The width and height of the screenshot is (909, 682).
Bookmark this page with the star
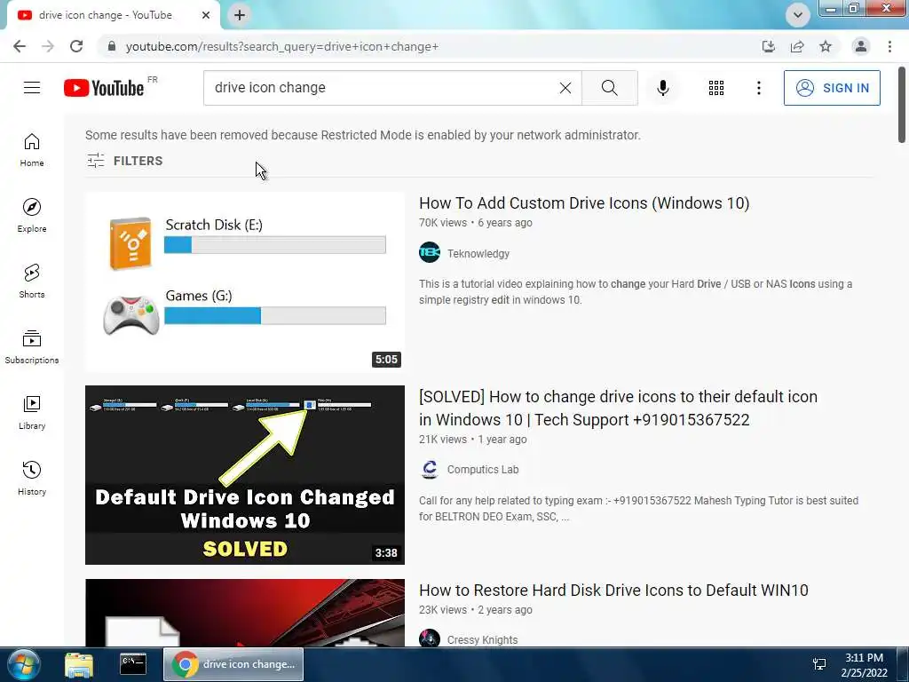[826, 46]
